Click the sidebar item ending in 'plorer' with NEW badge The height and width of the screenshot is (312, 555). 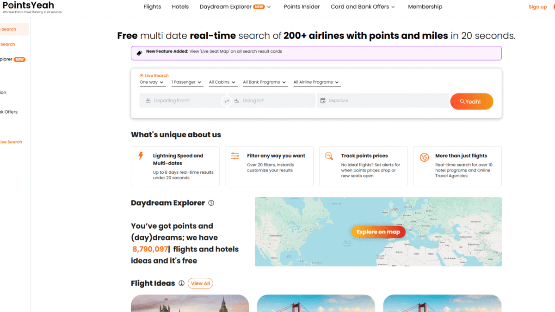click(x=12, y=60)
